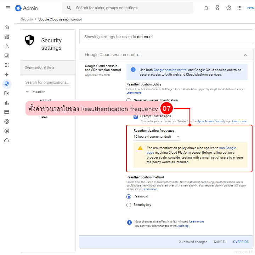Open the sparkle Generative AI sidebar icon

[7, 75]
